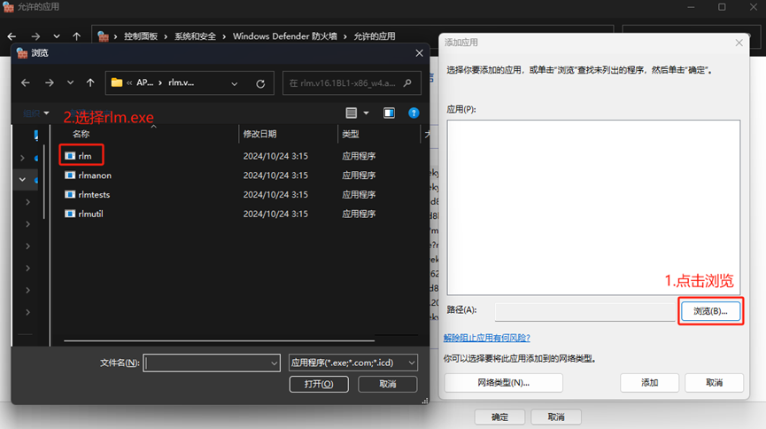Open recent locations in 允许的应用 window
766x429 pixels.
point(57,36)
